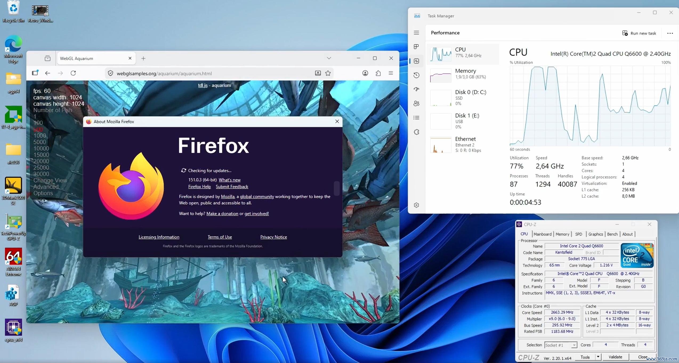Close the About Mozilla Firefox dialog
This screenshot has width=679, height=363.
coord(337,121)
